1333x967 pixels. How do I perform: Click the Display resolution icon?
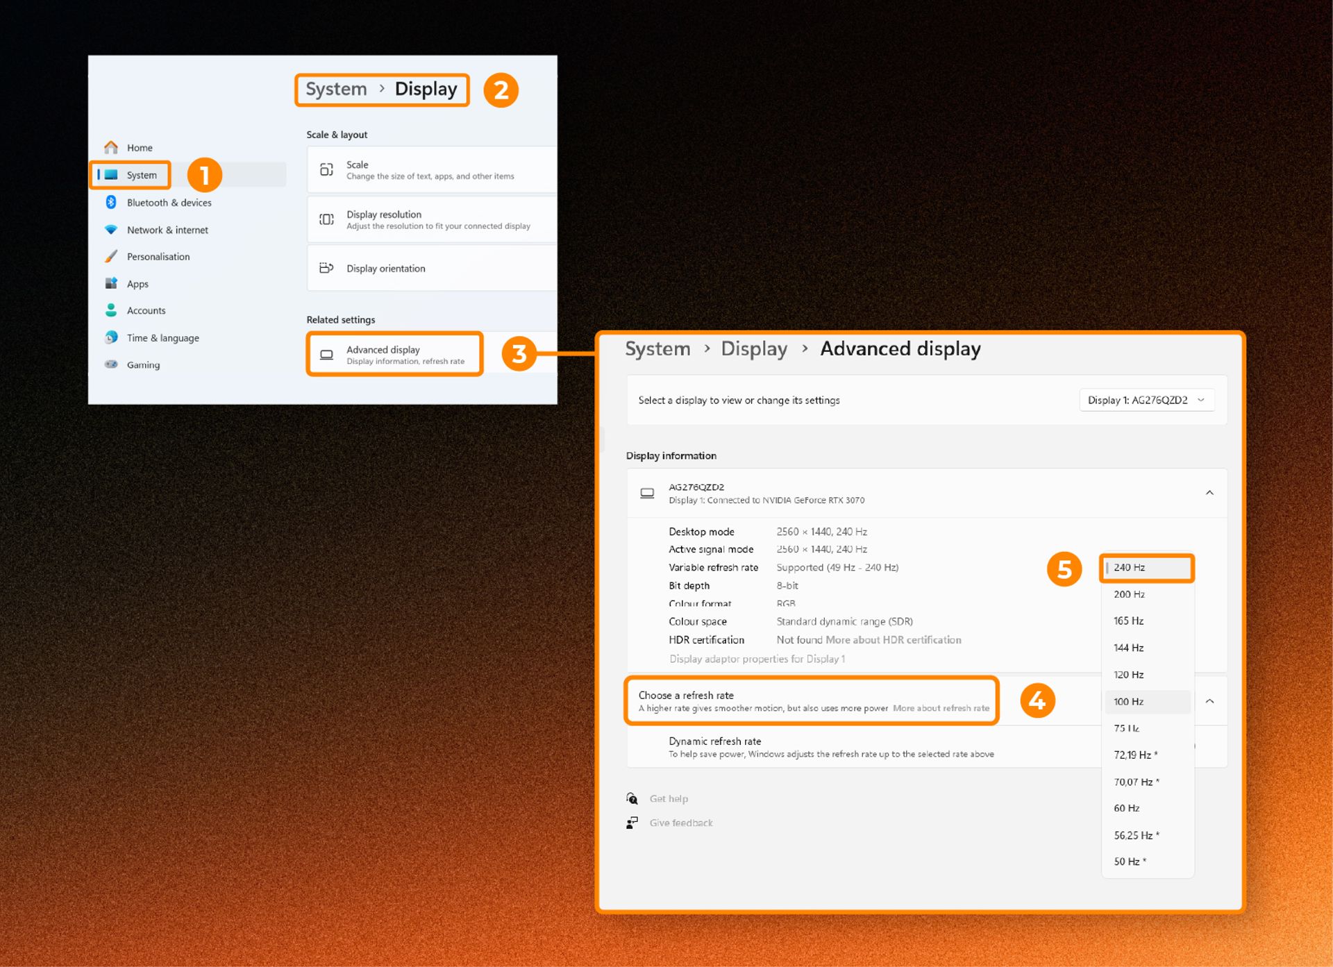[x=326, y=219]
